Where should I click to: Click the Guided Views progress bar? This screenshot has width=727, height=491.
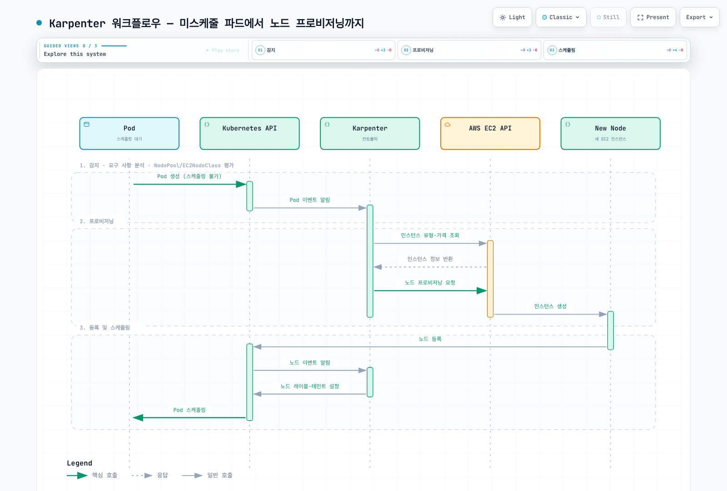(114, 46)
